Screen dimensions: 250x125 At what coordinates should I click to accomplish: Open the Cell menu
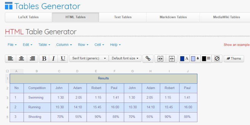click(99, 45)
